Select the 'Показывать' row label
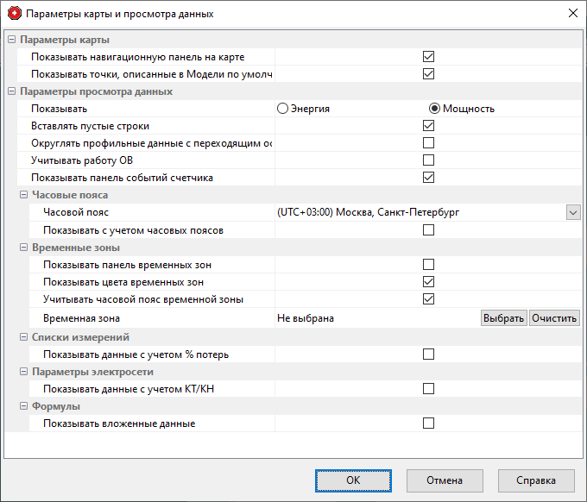587x502 pixels. click(60, 109)
